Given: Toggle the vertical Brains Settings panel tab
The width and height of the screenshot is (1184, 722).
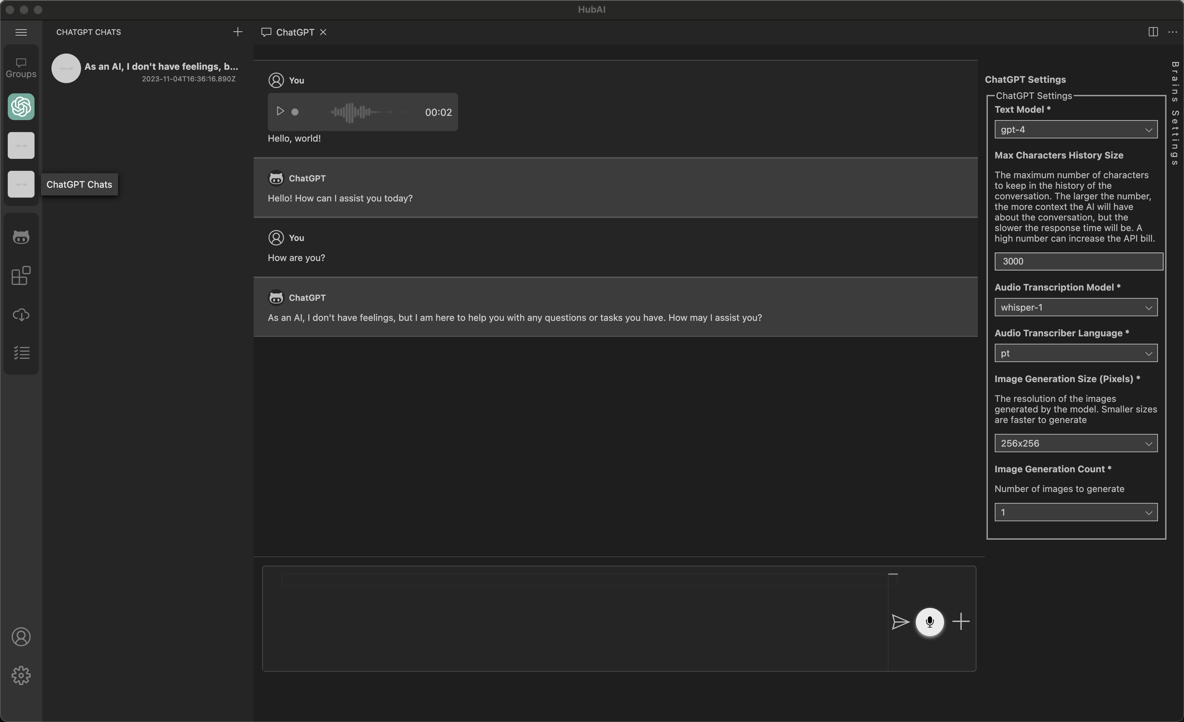Looking at the screenshot, I should point(1174,113).
